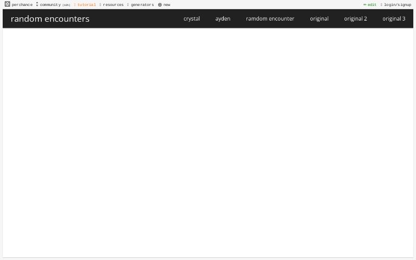416x260 pixels.
Task: Click the Perchance dice logo icon
Action: coord(7,4)
